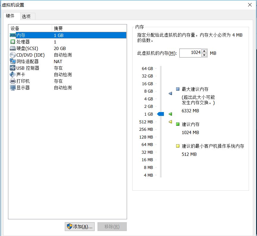
Task: Click the 8 MB slider label
Action: (148, 167)
